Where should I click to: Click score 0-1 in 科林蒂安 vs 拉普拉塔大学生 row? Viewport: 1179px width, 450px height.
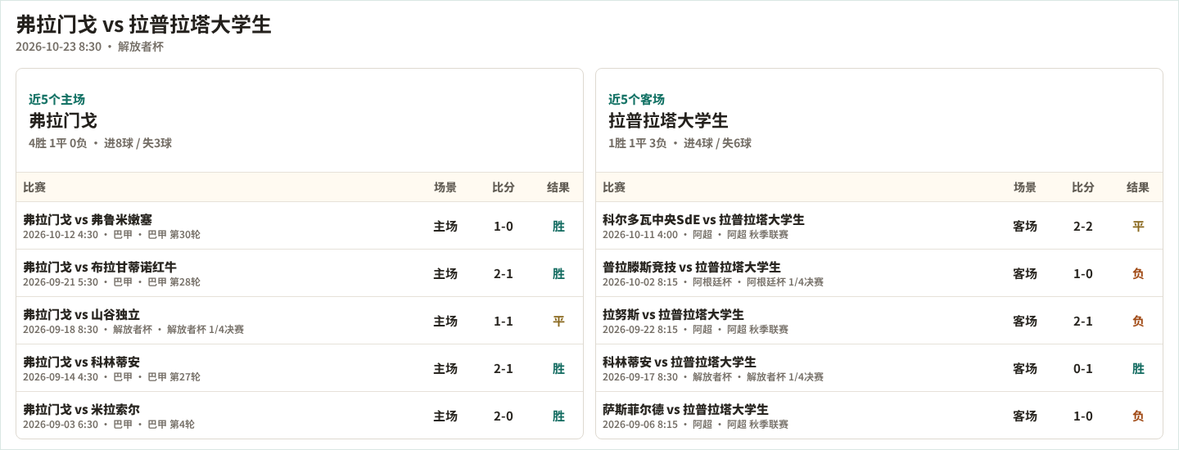click(x=1083, y=369)
